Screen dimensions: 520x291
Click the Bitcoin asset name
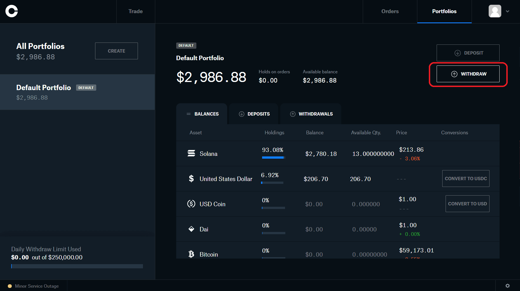(x=209, y=255)
